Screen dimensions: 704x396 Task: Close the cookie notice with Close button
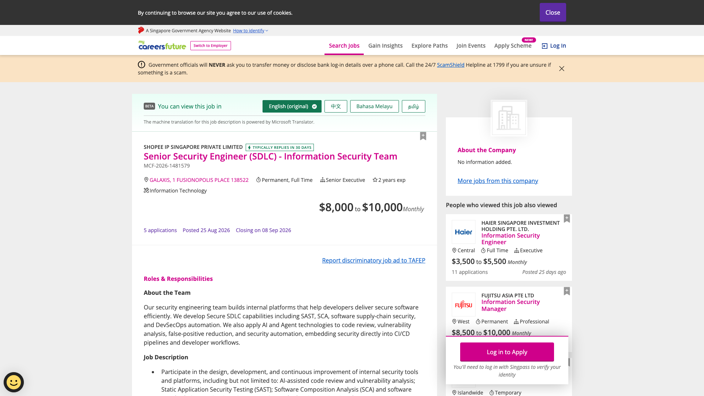(x=553, y=12)
